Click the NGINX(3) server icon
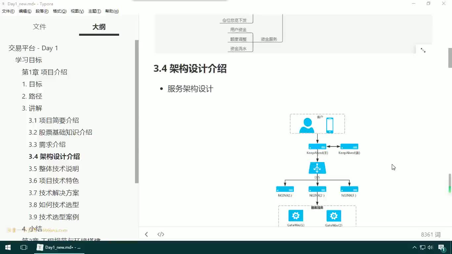The width and height of the screenshot is (452, 254). click(x=349, y=189)
